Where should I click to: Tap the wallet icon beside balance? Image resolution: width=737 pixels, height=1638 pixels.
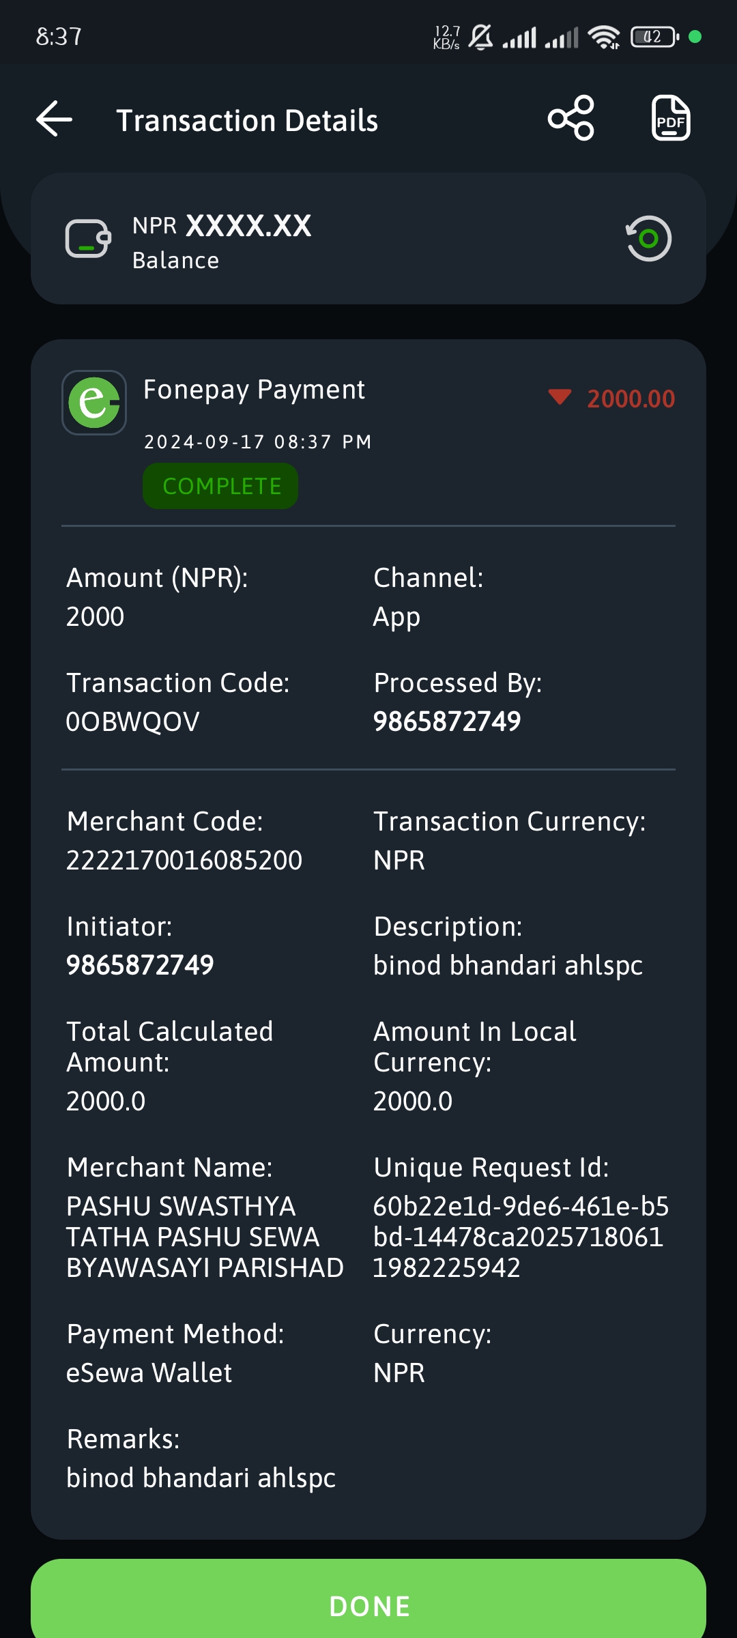88,238
